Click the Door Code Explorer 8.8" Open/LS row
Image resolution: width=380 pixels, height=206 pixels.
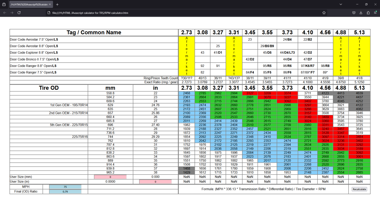click(x=94, y=53)
